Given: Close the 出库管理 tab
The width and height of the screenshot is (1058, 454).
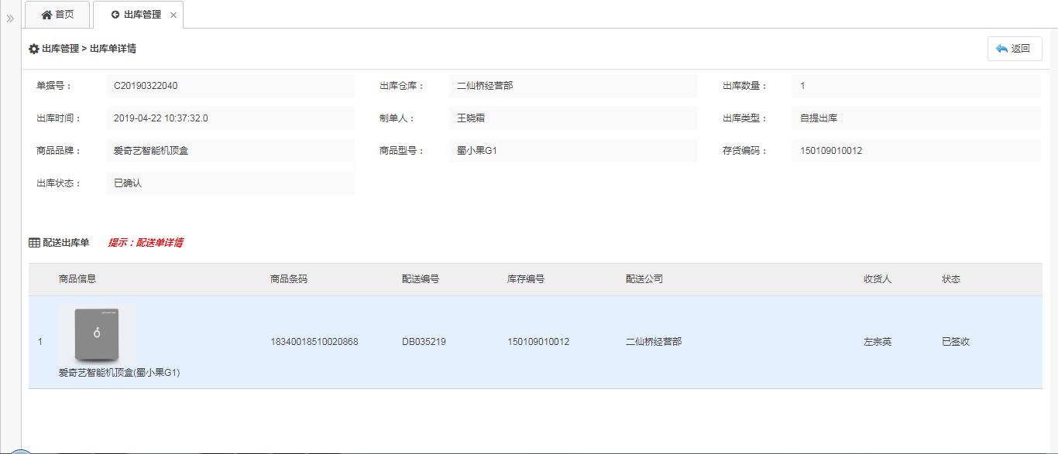Looking at the screenshot, I should [x=173, y=15].
